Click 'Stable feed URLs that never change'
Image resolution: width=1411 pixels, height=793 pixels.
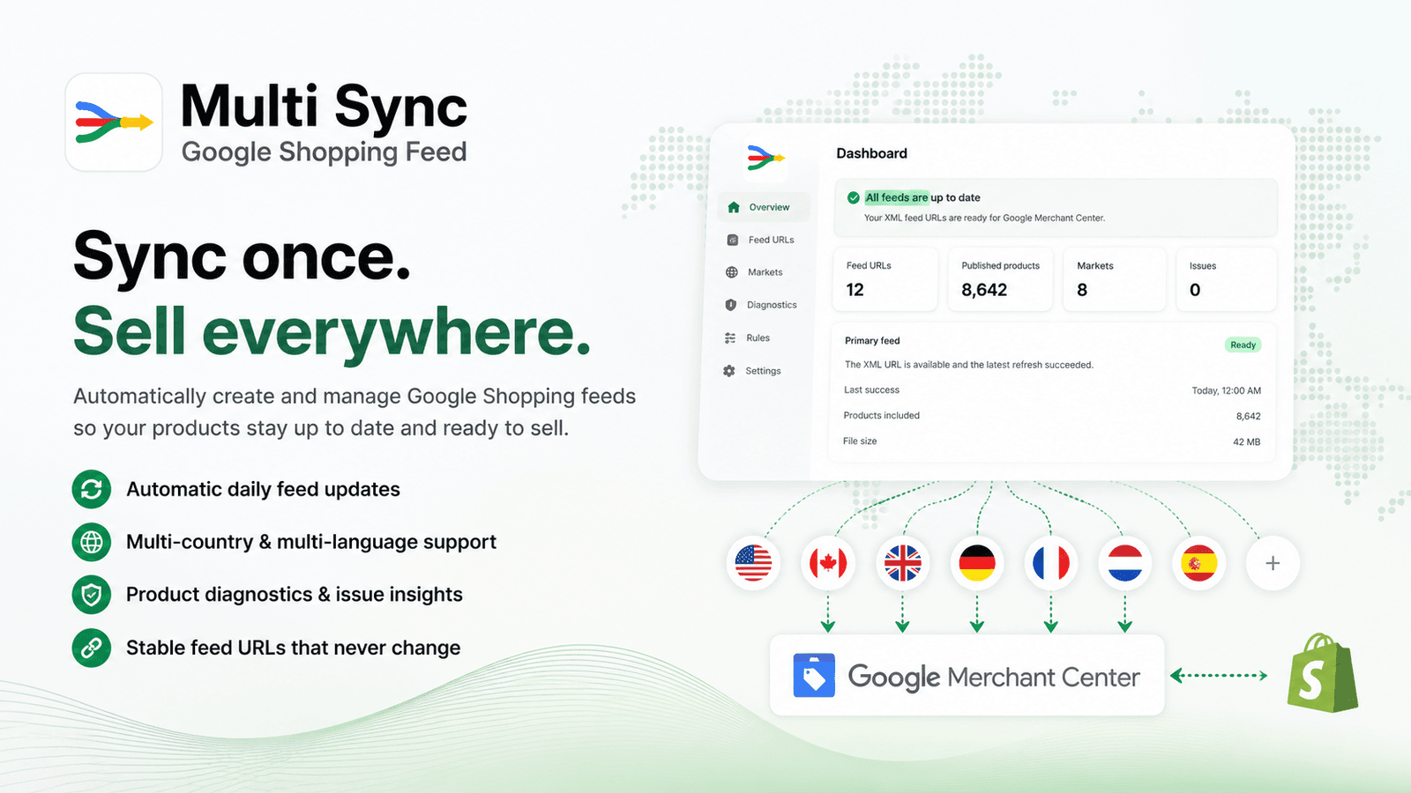pos(293,648)
